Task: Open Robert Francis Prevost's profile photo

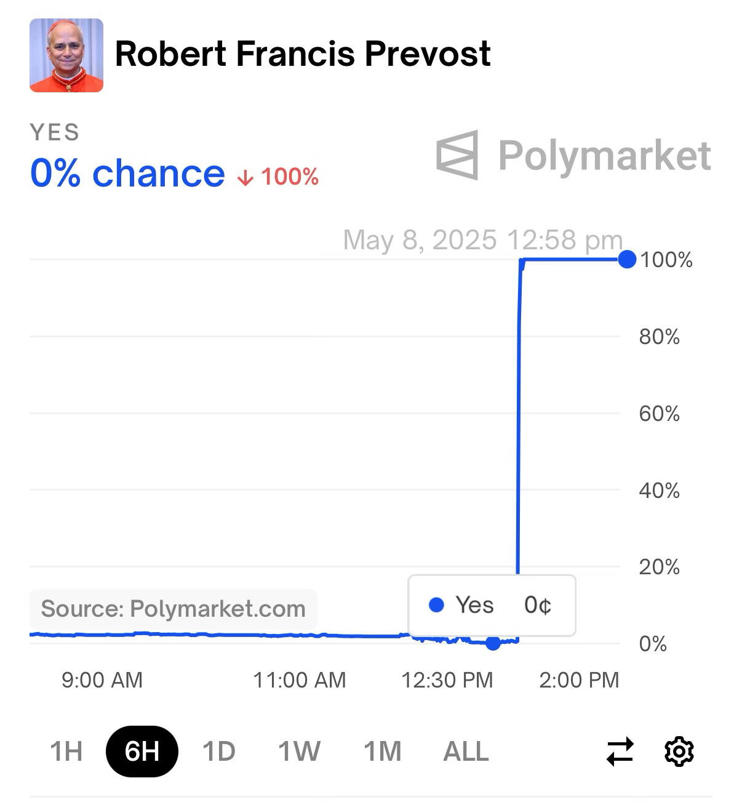Action: (66, 55)
